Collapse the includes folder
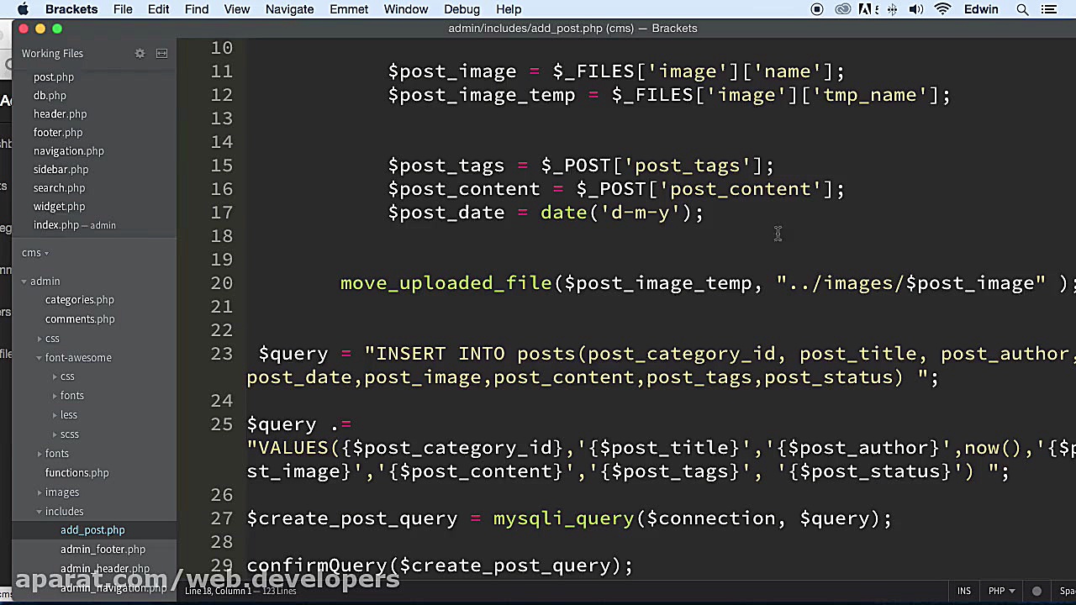This screenshot has height=605, width=1076. coord(40,512)
